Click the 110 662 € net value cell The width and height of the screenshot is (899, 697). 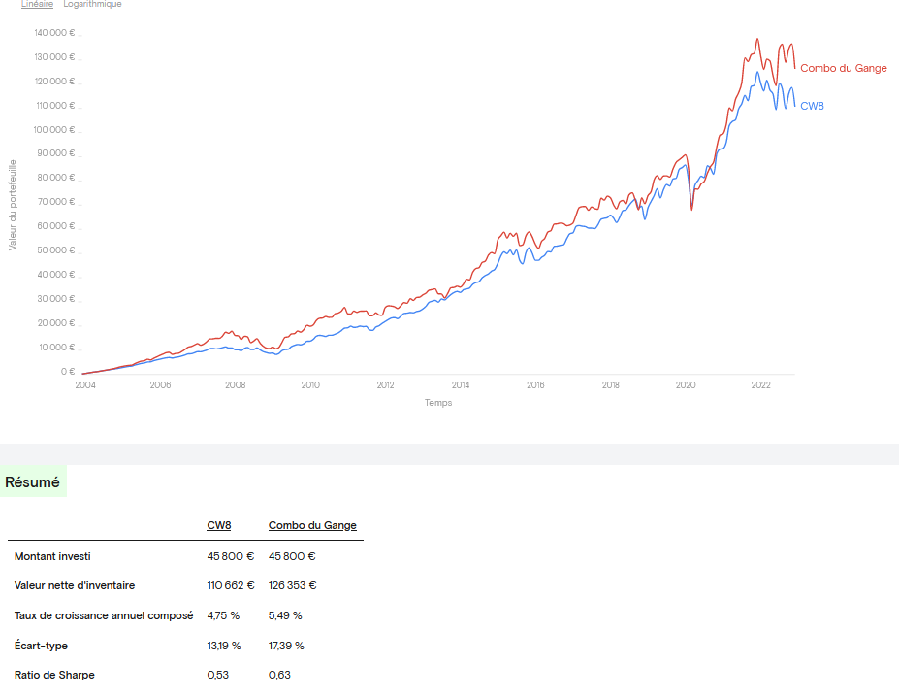click(231, 585)
